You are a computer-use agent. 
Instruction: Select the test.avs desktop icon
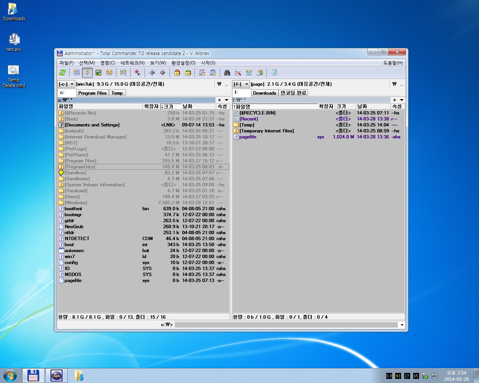click(14, 42)
